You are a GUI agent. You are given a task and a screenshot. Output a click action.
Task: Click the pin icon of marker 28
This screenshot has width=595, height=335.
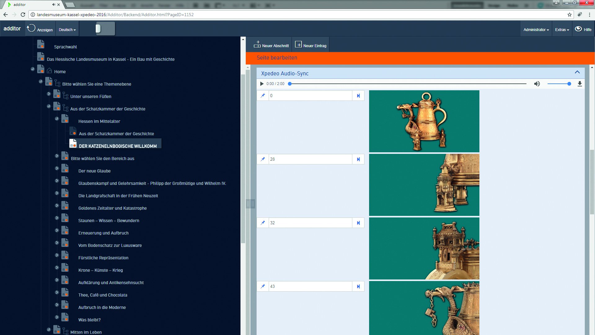tap(263, 159)
